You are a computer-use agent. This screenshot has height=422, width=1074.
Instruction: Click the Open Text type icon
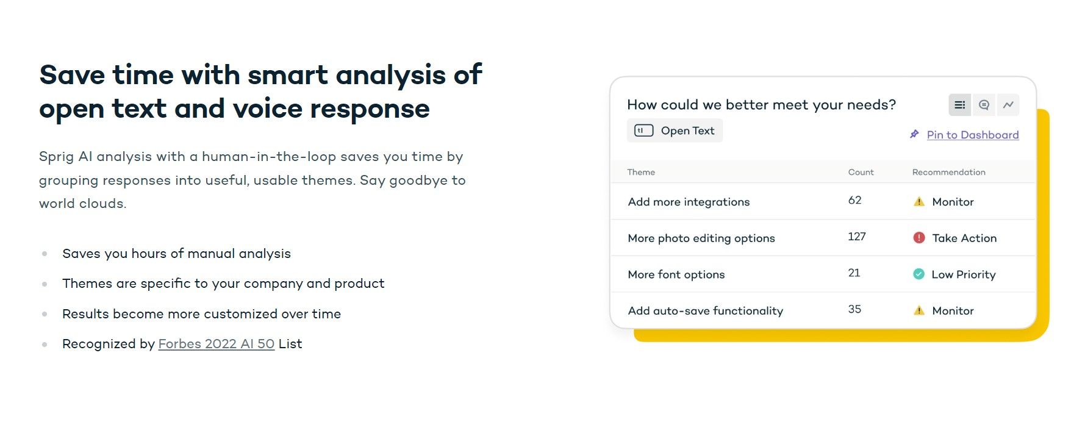coord(643,131)
